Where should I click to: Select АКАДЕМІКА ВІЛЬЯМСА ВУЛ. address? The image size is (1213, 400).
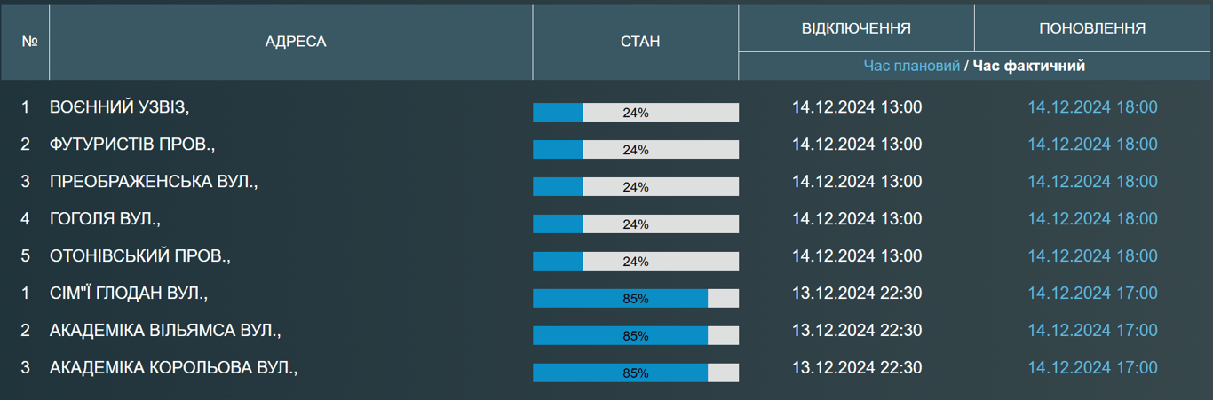(165, 331)
